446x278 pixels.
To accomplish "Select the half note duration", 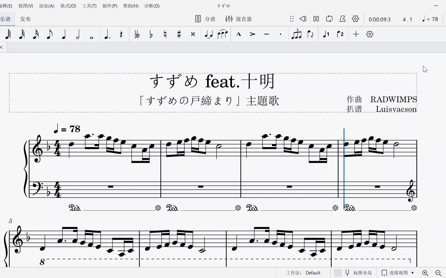I will pyautogui.click(x=78, y=34).
